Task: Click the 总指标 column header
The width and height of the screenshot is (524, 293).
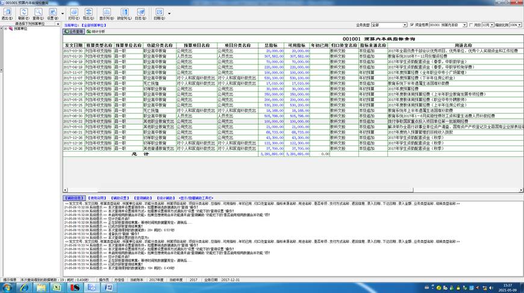Action: pyautogui.click(x=271, y=45)
